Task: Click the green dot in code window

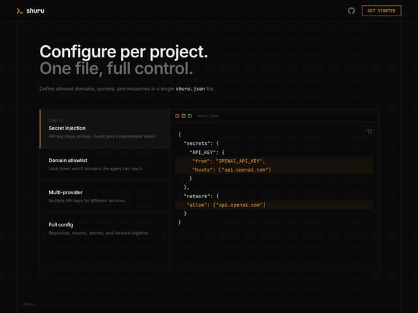Action: pos(190,116)
